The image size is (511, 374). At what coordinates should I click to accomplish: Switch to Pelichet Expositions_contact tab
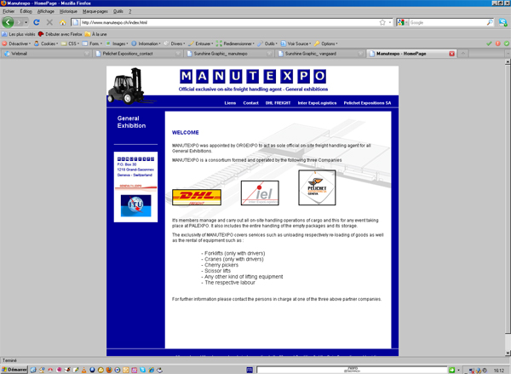point(137,54)
